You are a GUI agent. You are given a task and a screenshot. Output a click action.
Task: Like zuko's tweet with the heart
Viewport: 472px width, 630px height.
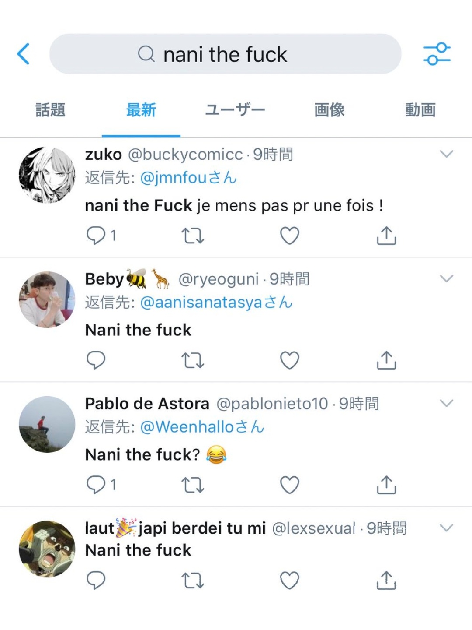tap(289, 236)
